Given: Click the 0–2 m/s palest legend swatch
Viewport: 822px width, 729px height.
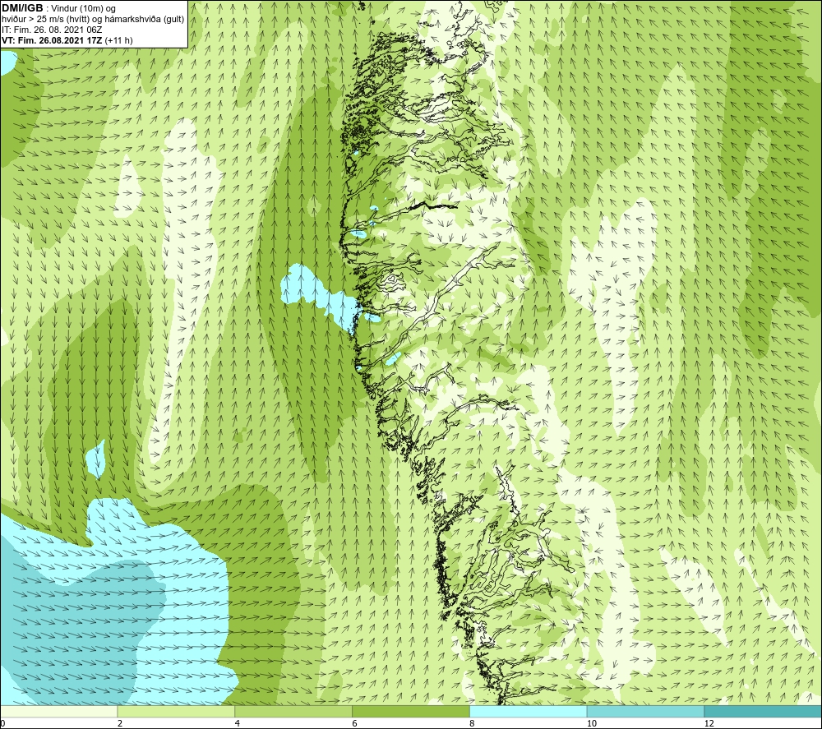Looking at the screenshot, I should 58,711.
